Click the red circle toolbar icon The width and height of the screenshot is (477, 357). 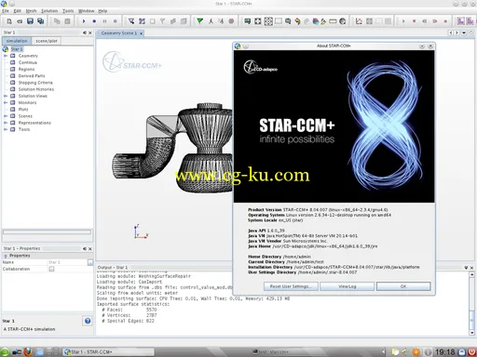click(231, 21)
